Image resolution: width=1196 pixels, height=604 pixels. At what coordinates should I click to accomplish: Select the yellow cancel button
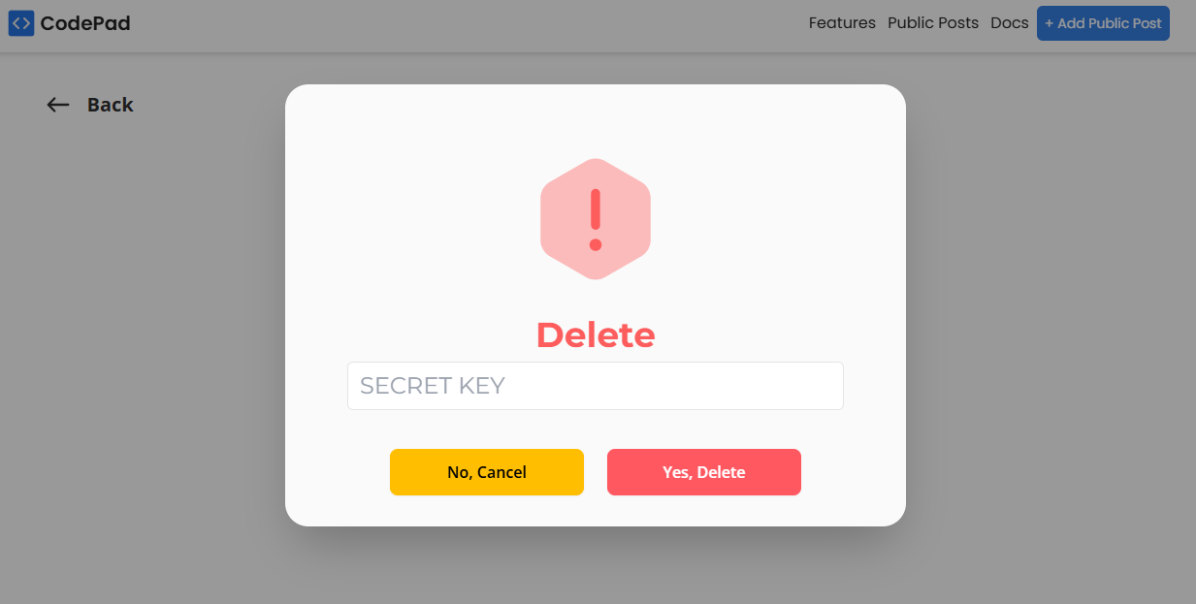pos(487,472)
